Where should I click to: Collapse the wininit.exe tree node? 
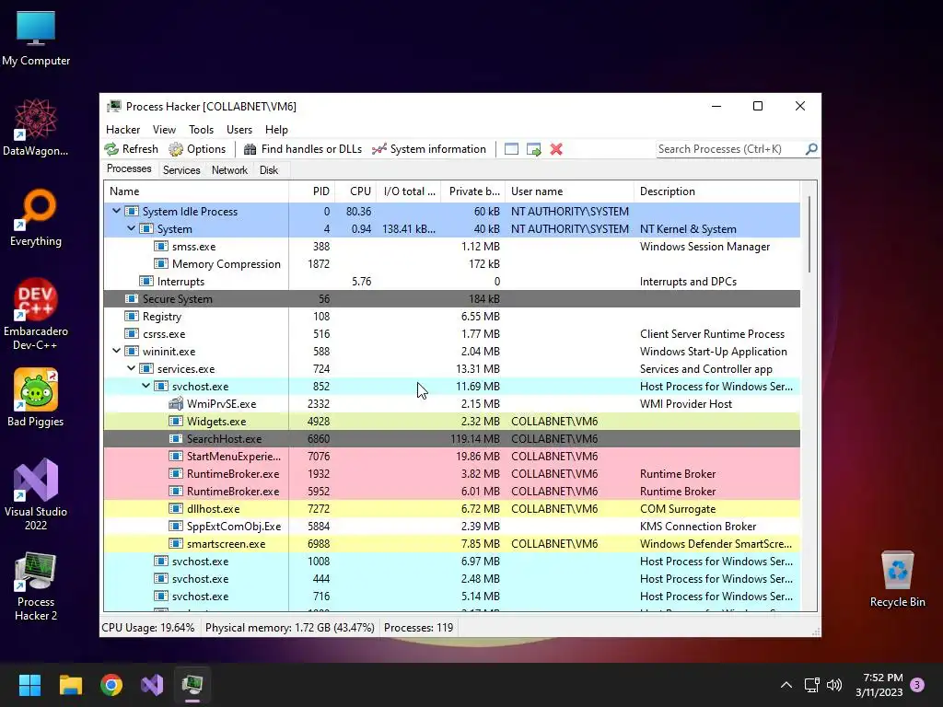click(117, 351)
